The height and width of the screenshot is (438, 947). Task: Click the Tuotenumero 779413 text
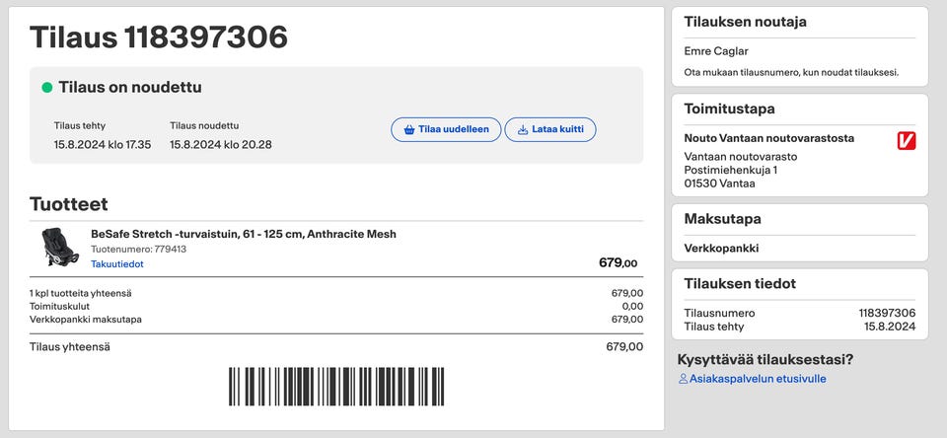coord(138,250)
